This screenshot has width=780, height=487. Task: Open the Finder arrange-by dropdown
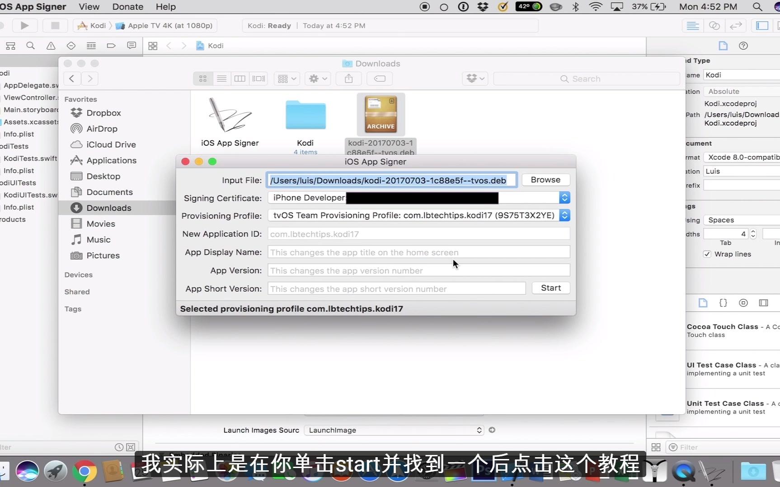[287, 79]
